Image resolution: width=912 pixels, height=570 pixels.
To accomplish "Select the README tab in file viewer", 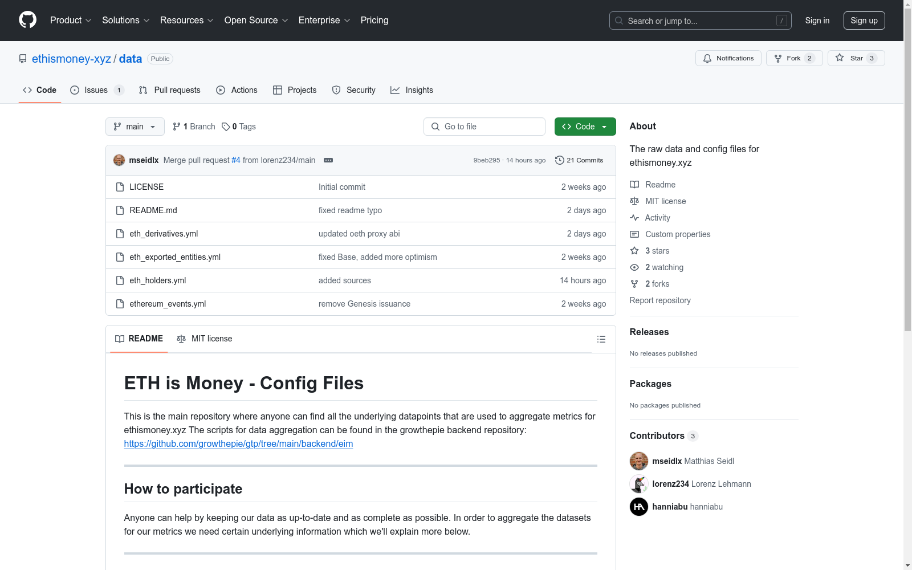I will tap(139, 339).
